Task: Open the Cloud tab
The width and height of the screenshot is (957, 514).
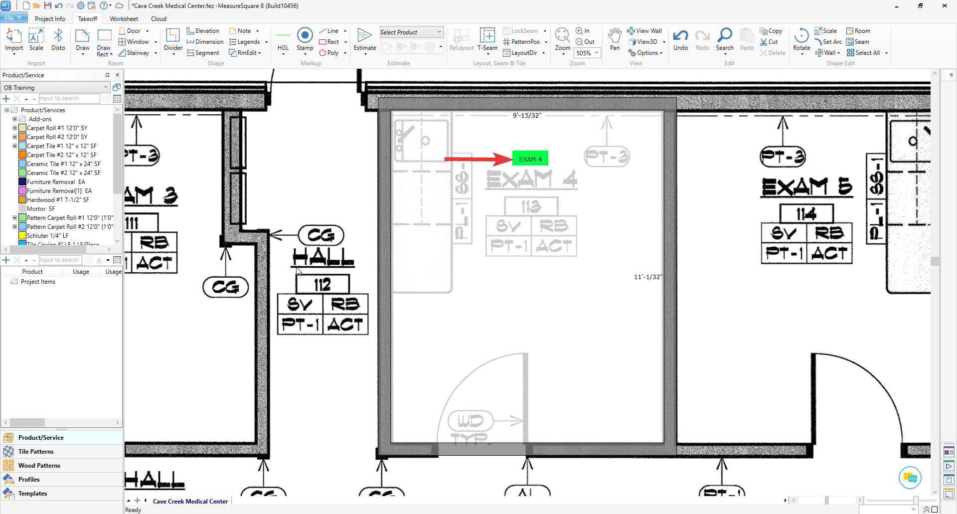Action: [159, 19]
